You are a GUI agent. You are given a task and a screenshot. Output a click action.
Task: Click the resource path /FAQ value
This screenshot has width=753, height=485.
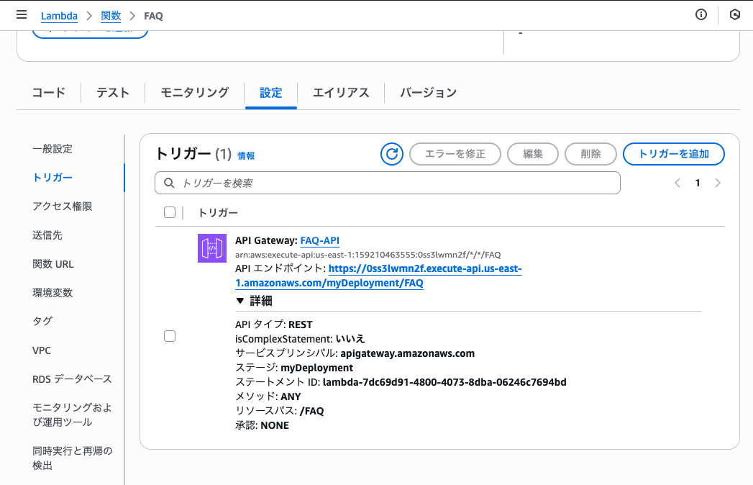312,411
